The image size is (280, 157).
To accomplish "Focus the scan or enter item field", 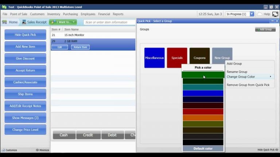I will click(x=109, y=22).
